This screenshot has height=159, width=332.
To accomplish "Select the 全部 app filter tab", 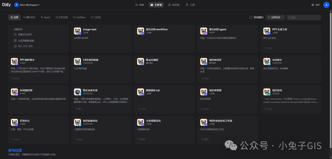I will [14, 17].
